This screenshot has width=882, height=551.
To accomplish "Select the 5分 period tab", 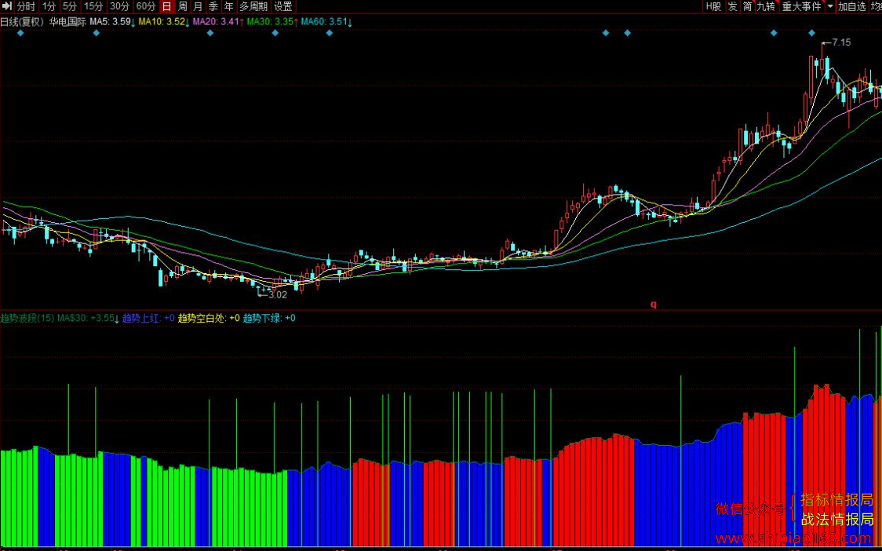I will click(69, 6).
